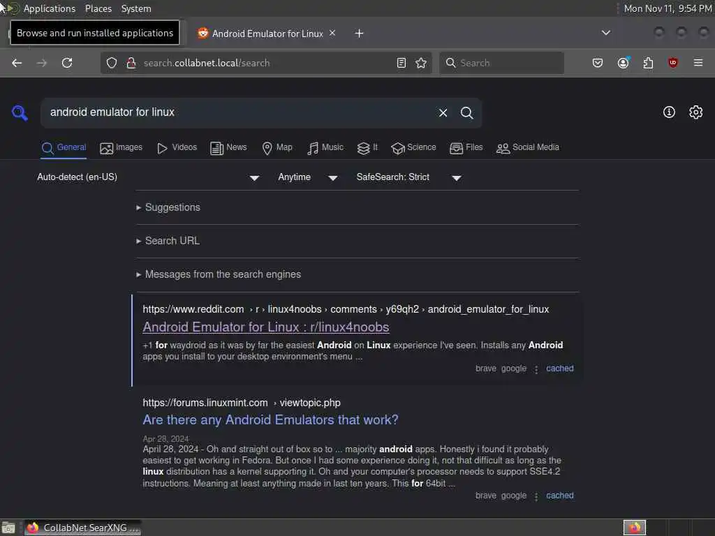Focus the browser address bar
This screenshot has width=715, height=536.
pyautogui.click(x=267, y=63)
